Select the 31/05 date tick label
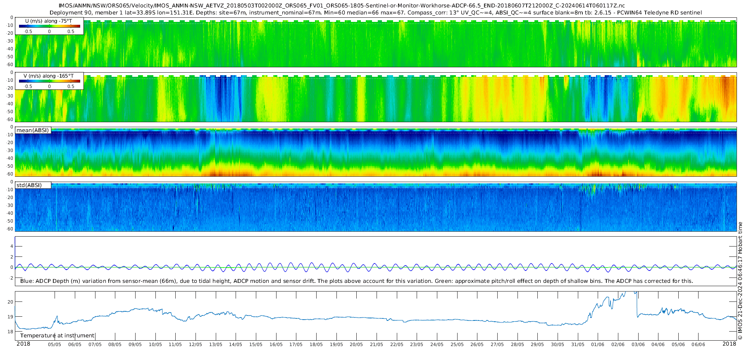Viewport: 744px width, 351px height. coord(577,344)
